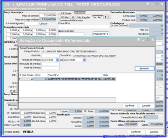Click the ChaveNF-e input field in the dialog

tap(94, 56)
